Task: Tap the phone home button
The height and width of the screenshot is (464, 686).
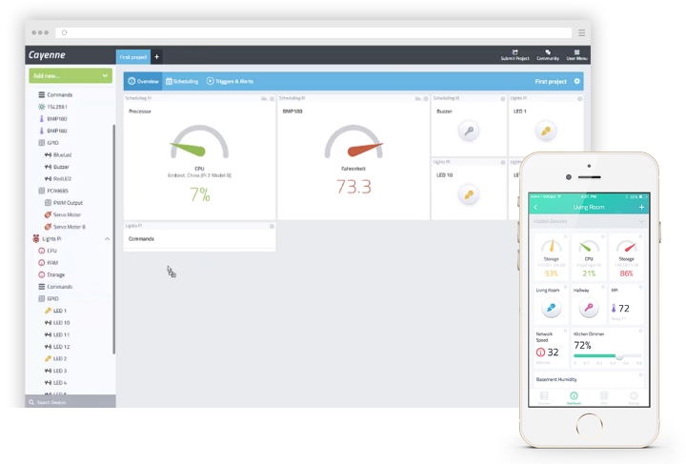Action: 590,426
